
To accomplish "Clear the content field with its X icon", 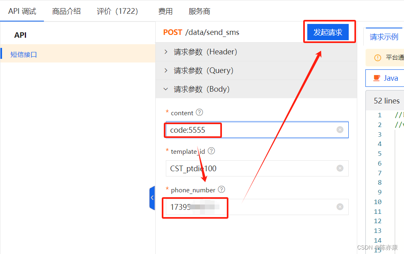I will (x=340, y=130).
